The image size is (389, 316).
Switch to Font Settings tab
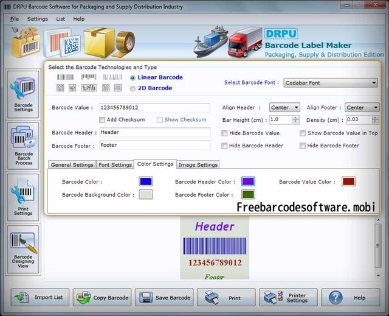115,165
